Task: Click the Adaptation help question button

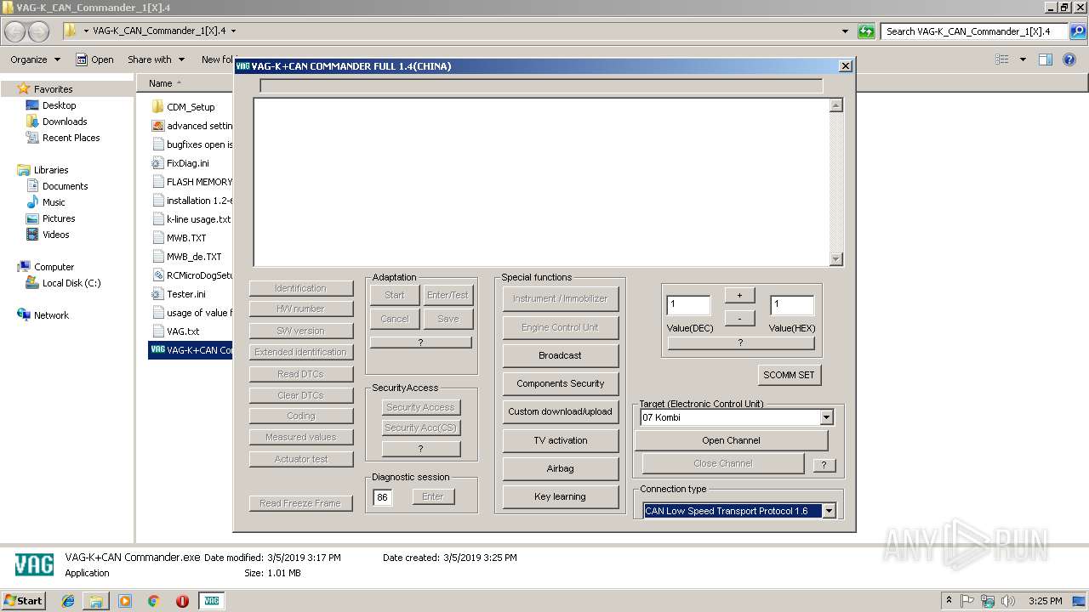Action: (x=420, y=342)
